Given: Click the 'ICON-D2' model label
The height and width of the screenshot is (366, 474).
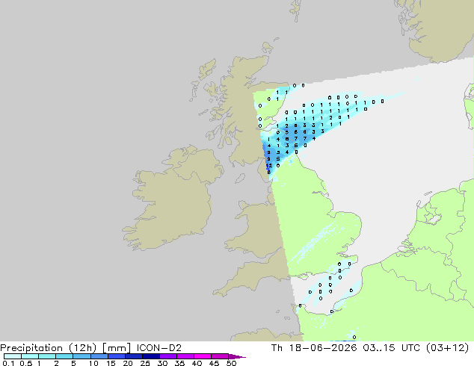Looking at the screenshot, I should click(159, 348).
